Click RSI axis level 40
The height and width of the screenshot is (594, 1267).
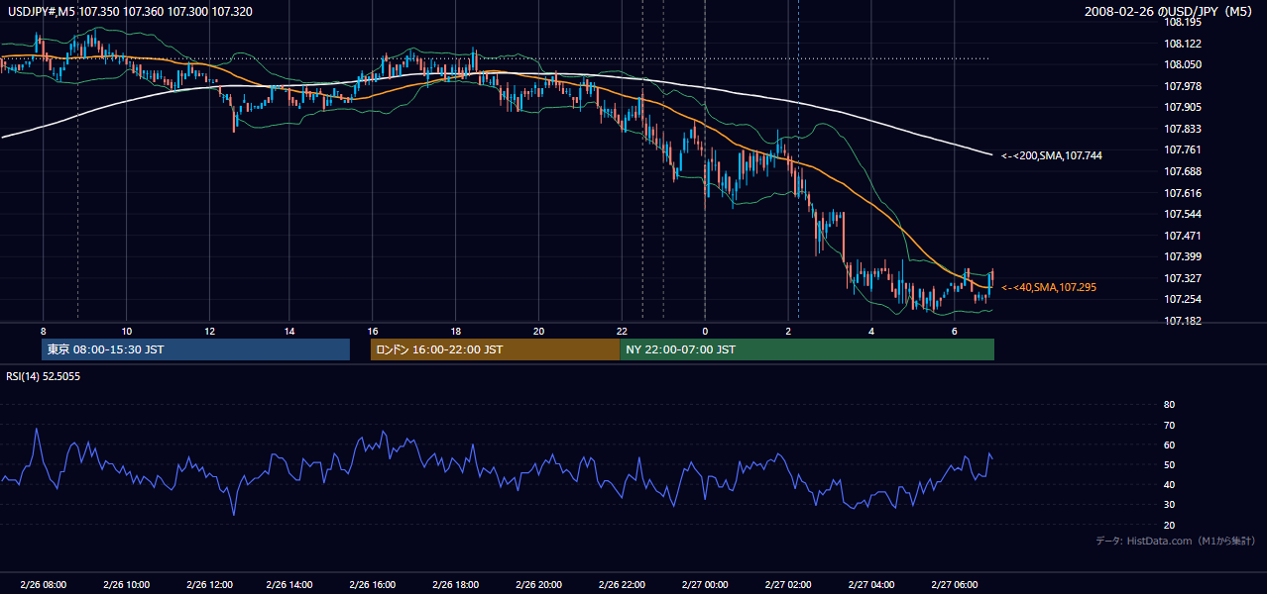pyautogui.click(x=1169, y=484)
